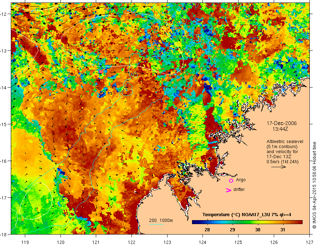Click the '29' color bar tick label

click(x=232, y=230)
